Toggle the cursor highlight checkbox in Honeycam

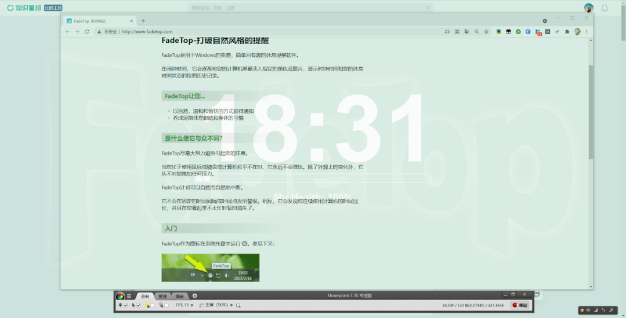tap(152, 305)
